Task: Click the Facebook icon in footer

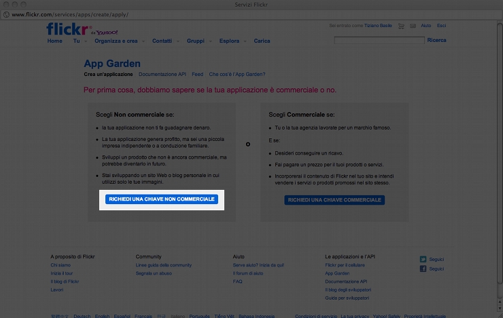Action: pos(423,269)
